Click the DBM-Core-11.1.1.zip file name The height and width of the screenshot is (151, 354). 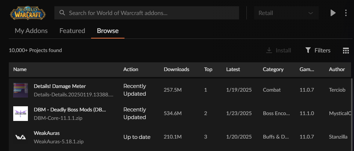click(58, 118)
